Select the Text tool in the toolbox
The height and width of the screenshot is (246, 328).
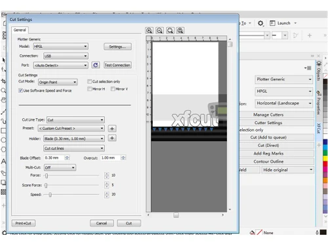click(3, 161)
